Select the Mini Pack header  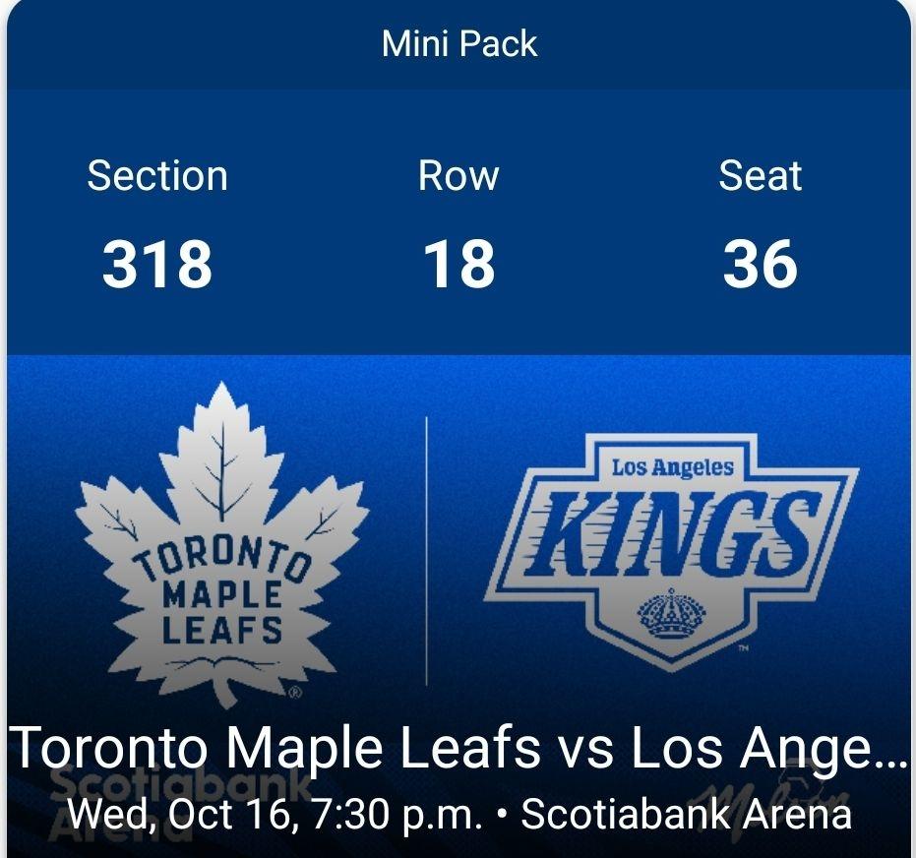pyautogui.click(x=459, y=44)
